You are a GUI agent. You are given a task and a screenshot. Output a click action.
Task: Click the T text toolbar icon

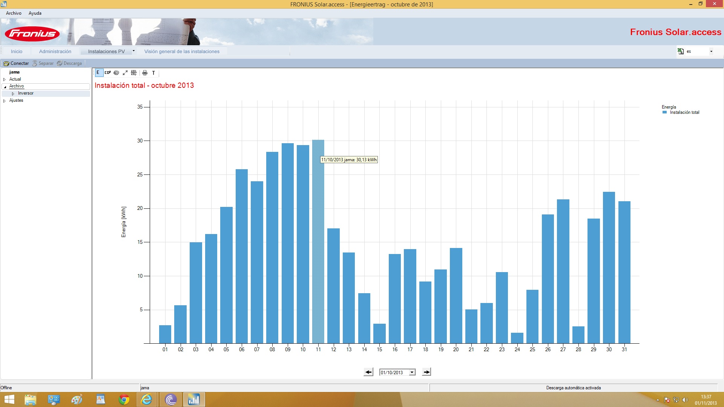[153, 73]
